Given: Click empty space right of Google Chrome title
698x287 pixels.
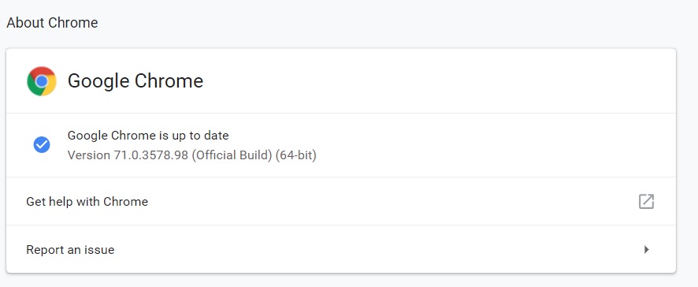Looking at the screenshot, I should click(x=436, y=81).
